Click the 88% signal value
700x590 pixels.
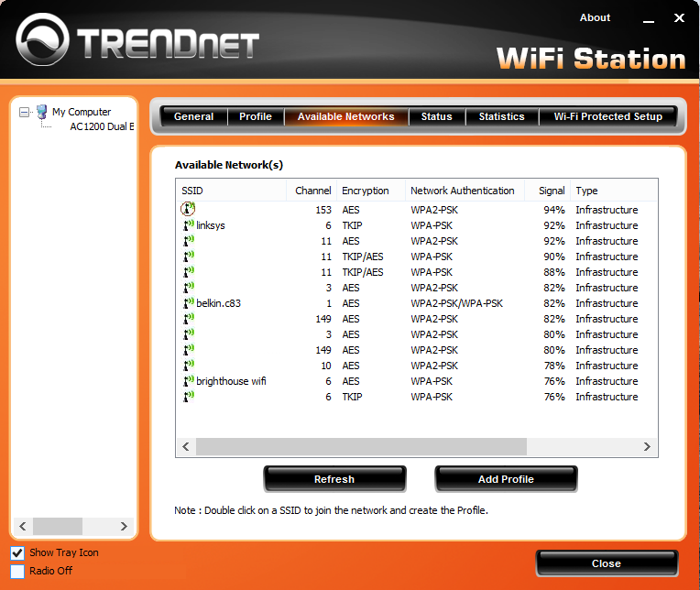pyautogui.click(x=554, y=272)
